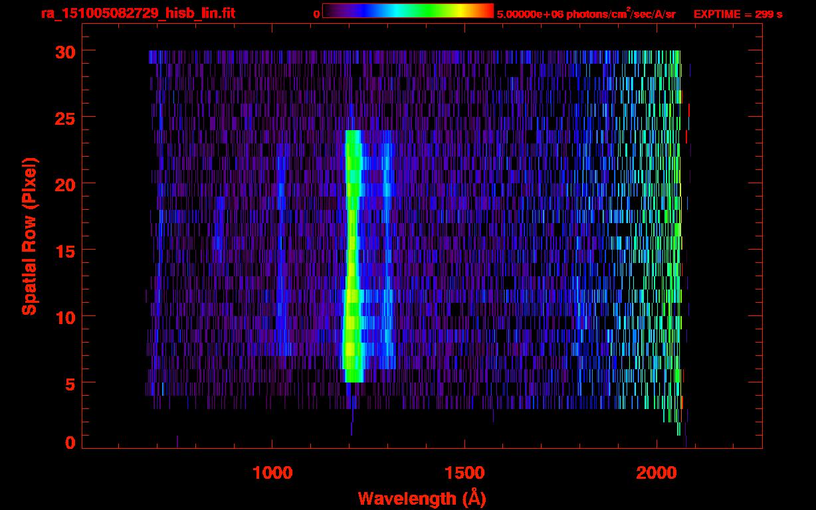Click the rainbow intensity color bar
This screenshot has height=510, width=816.
click(407, 11)
